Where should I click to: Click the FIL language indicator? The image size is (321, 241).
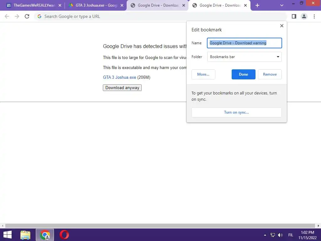pyautogui.click(x=291, y=235)
